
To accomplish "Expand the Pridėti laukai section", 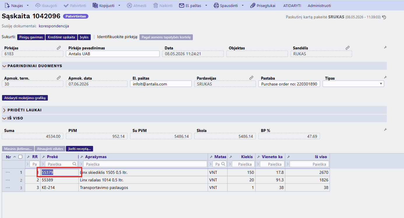I will tap(4, 110).
